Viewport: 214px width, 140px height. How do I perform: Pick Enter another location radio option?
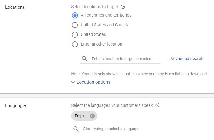point(75,44)
